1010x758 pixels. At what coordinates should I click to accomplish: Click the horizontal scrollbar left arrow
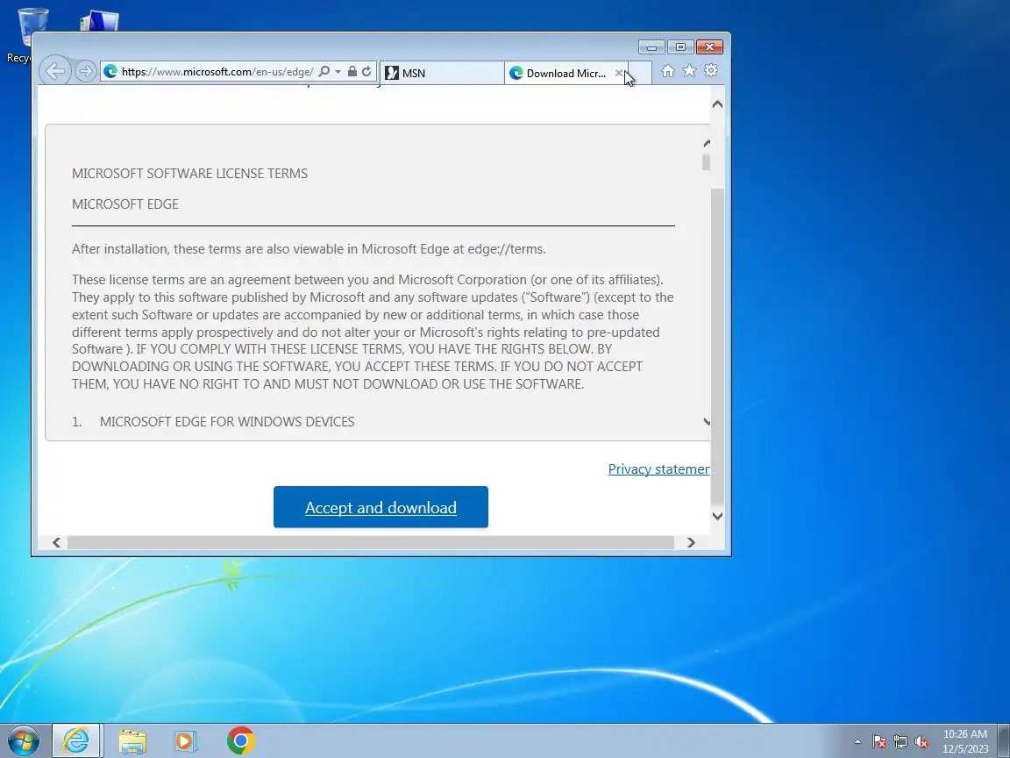(57, 543)
